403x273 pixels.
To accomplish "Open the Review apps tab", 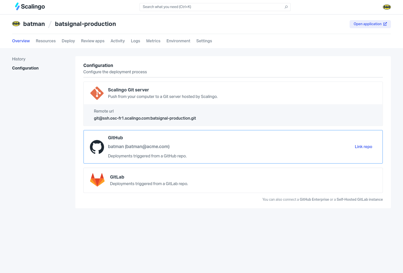I will (92, 41).
